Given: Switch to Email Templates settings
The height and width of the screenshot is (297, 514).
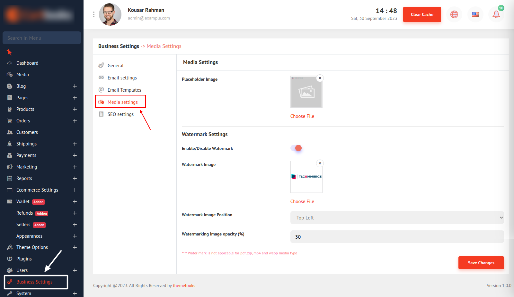Looking at the screenshot, I should (124, 90).
